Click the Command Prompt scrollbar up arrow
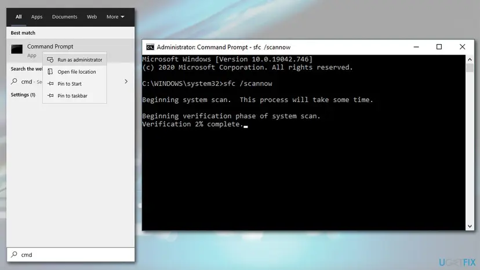The image size is (480, 270). click(470, 59)
